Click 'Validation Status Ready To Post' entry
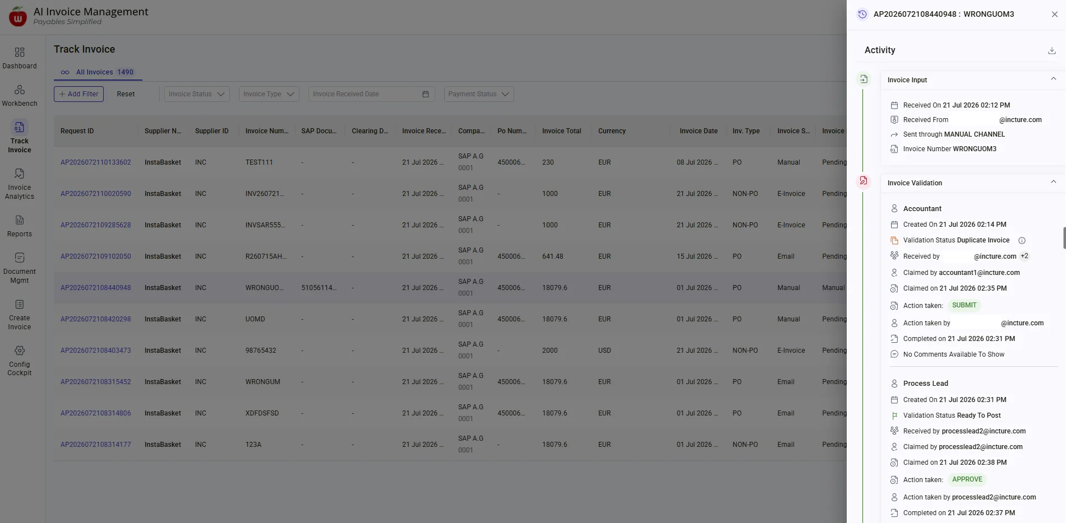The width and height of the screenshot is (1066, 523). pyautogui.click(x=952, y=415)
